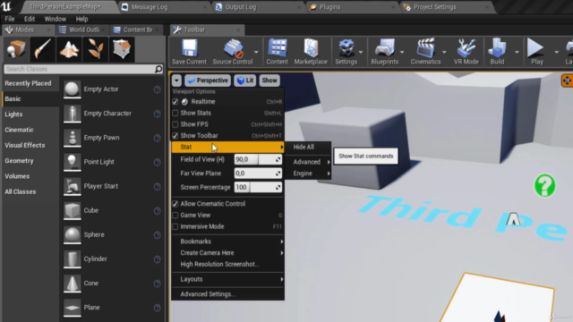The image size is (573, 322).
Task: Open the Content browser toolbar icon
Action: click(277, 48)
